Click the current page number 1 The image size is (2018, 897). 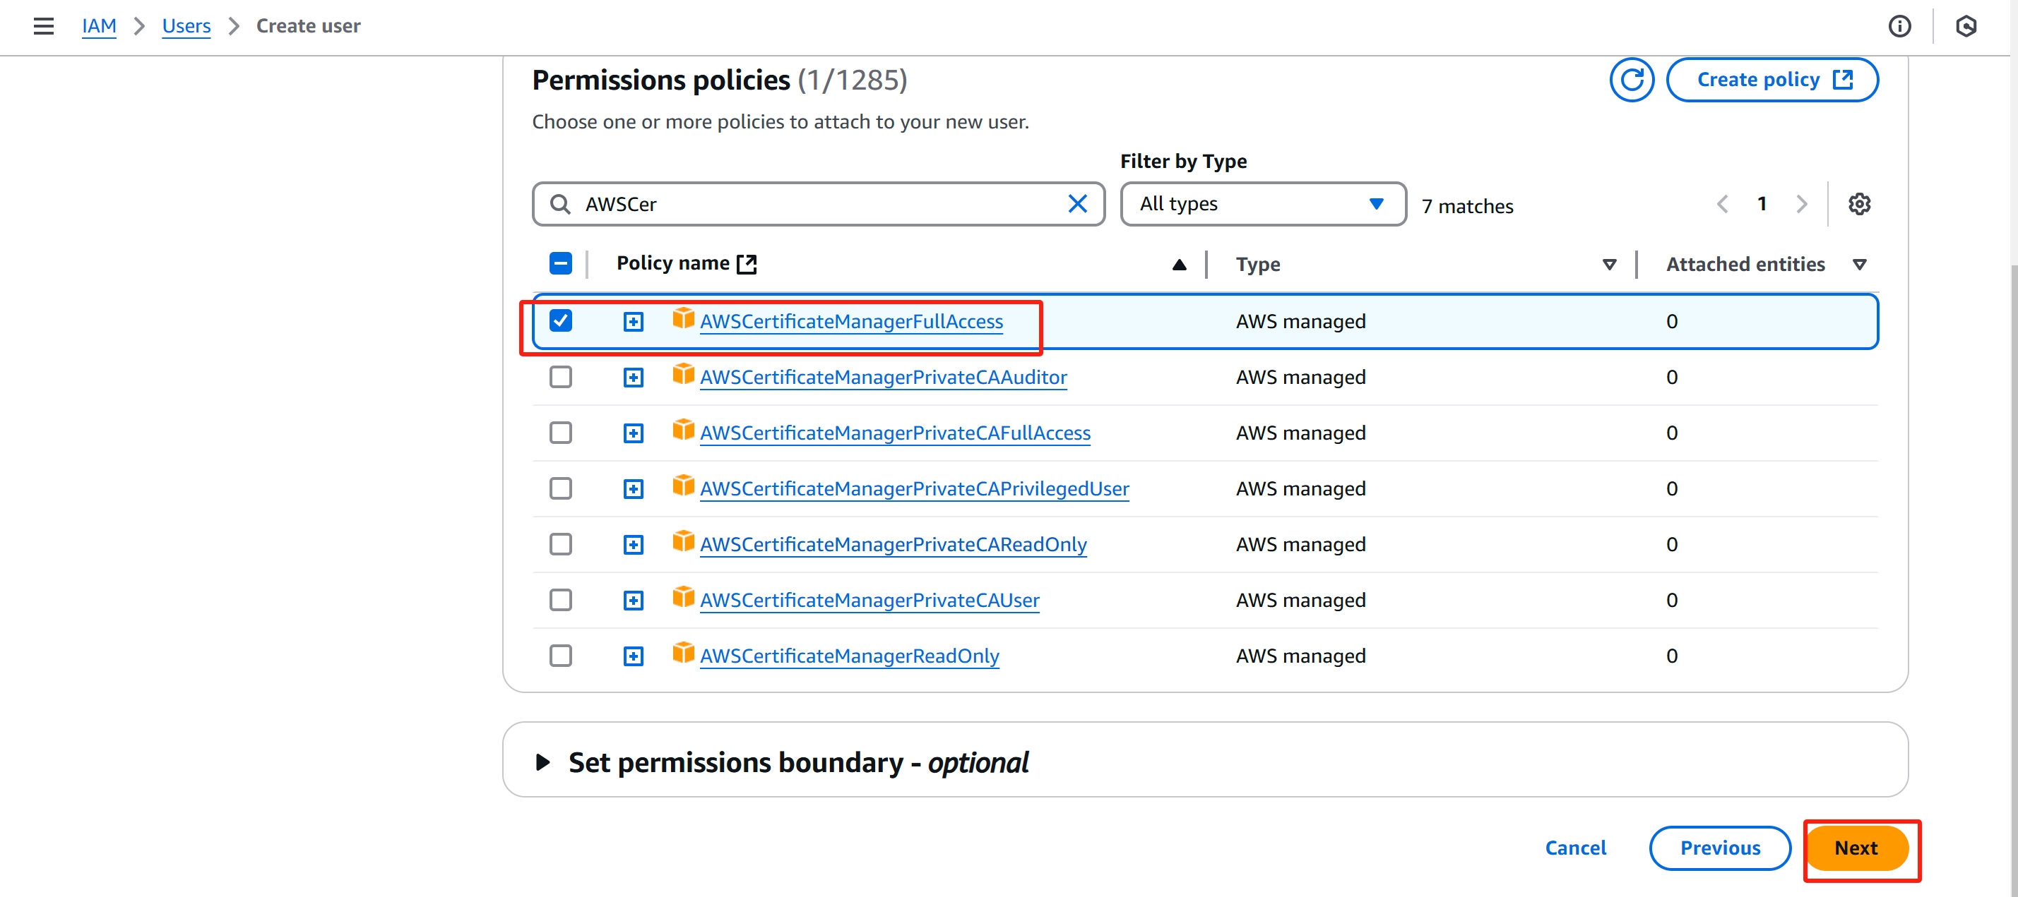(1762, 204)
